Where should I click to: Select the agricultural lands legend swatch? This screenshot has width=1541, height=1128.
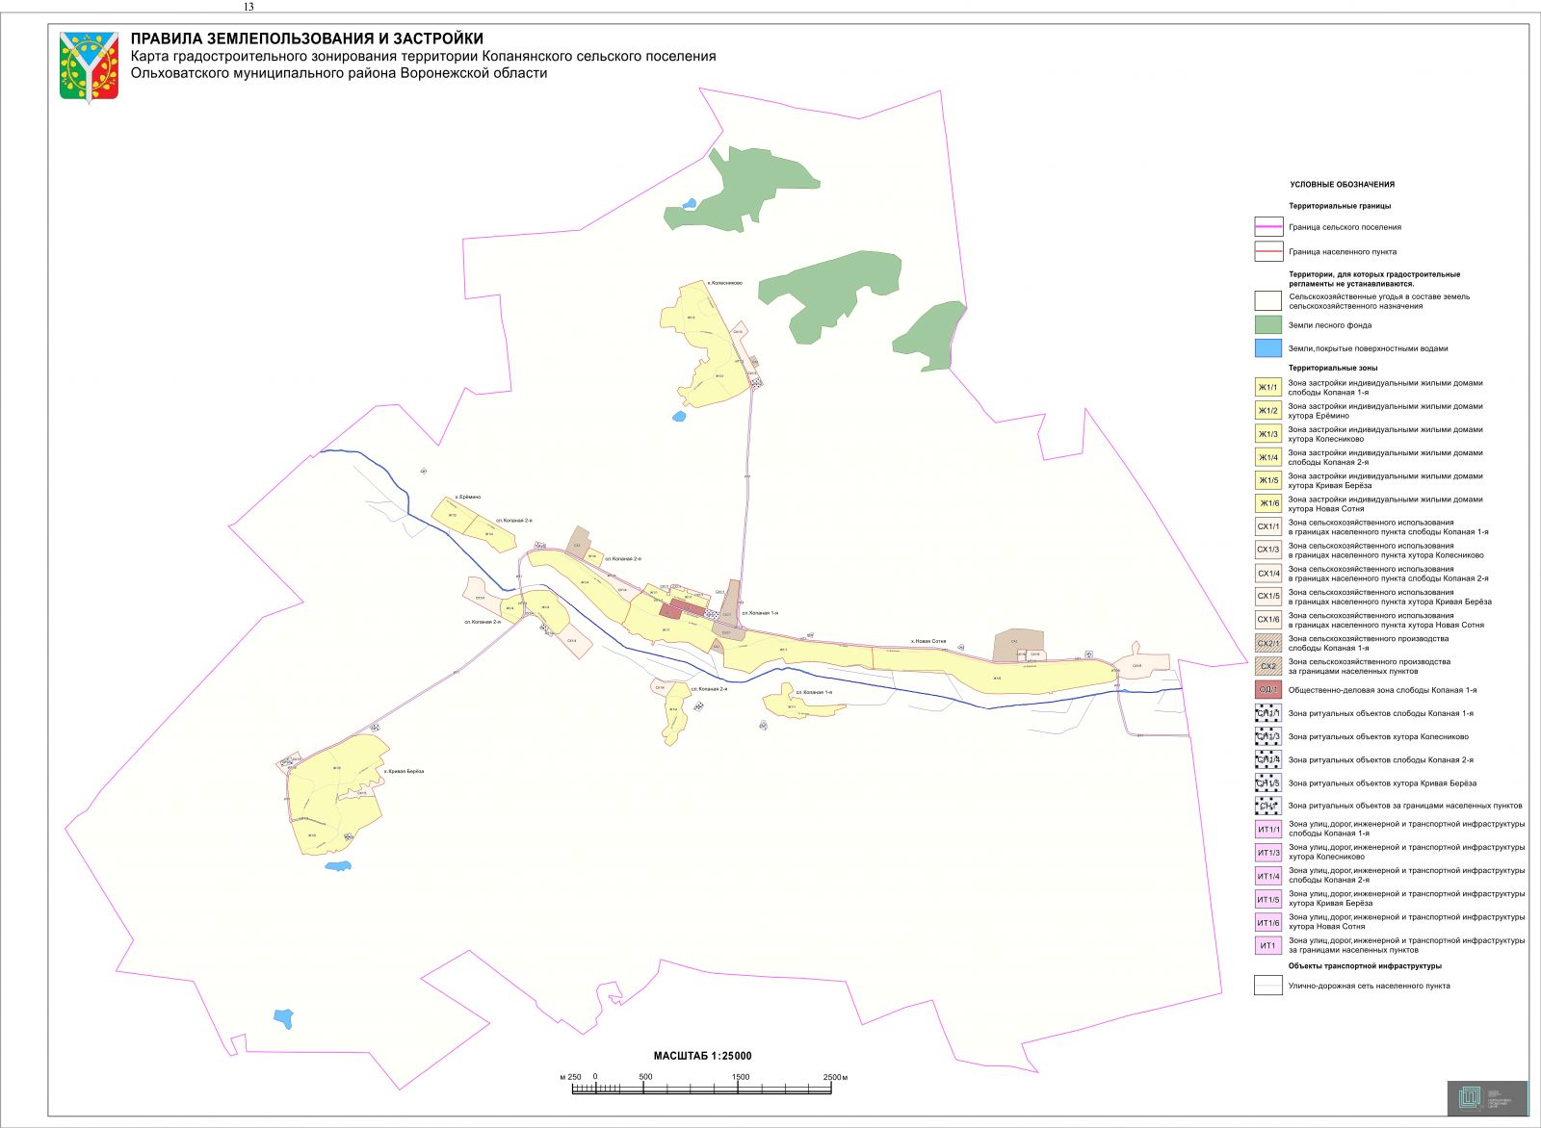point(1268,301)
